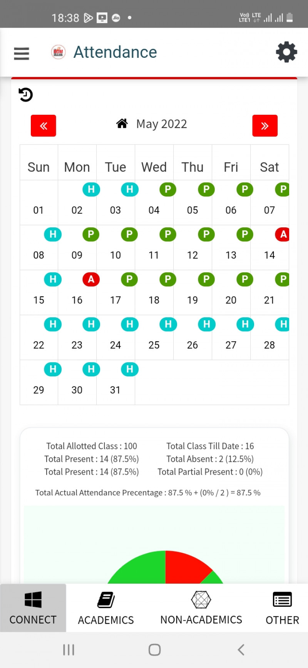The height and width of the screenshot is (668, 308).
Task: Tap the red Absent badge on 14
Action: coord(283,234)
